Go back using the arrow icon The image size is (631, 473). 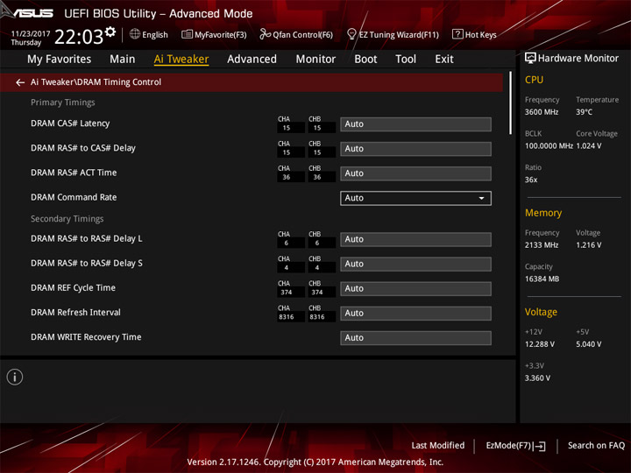(x=20, y=82)
